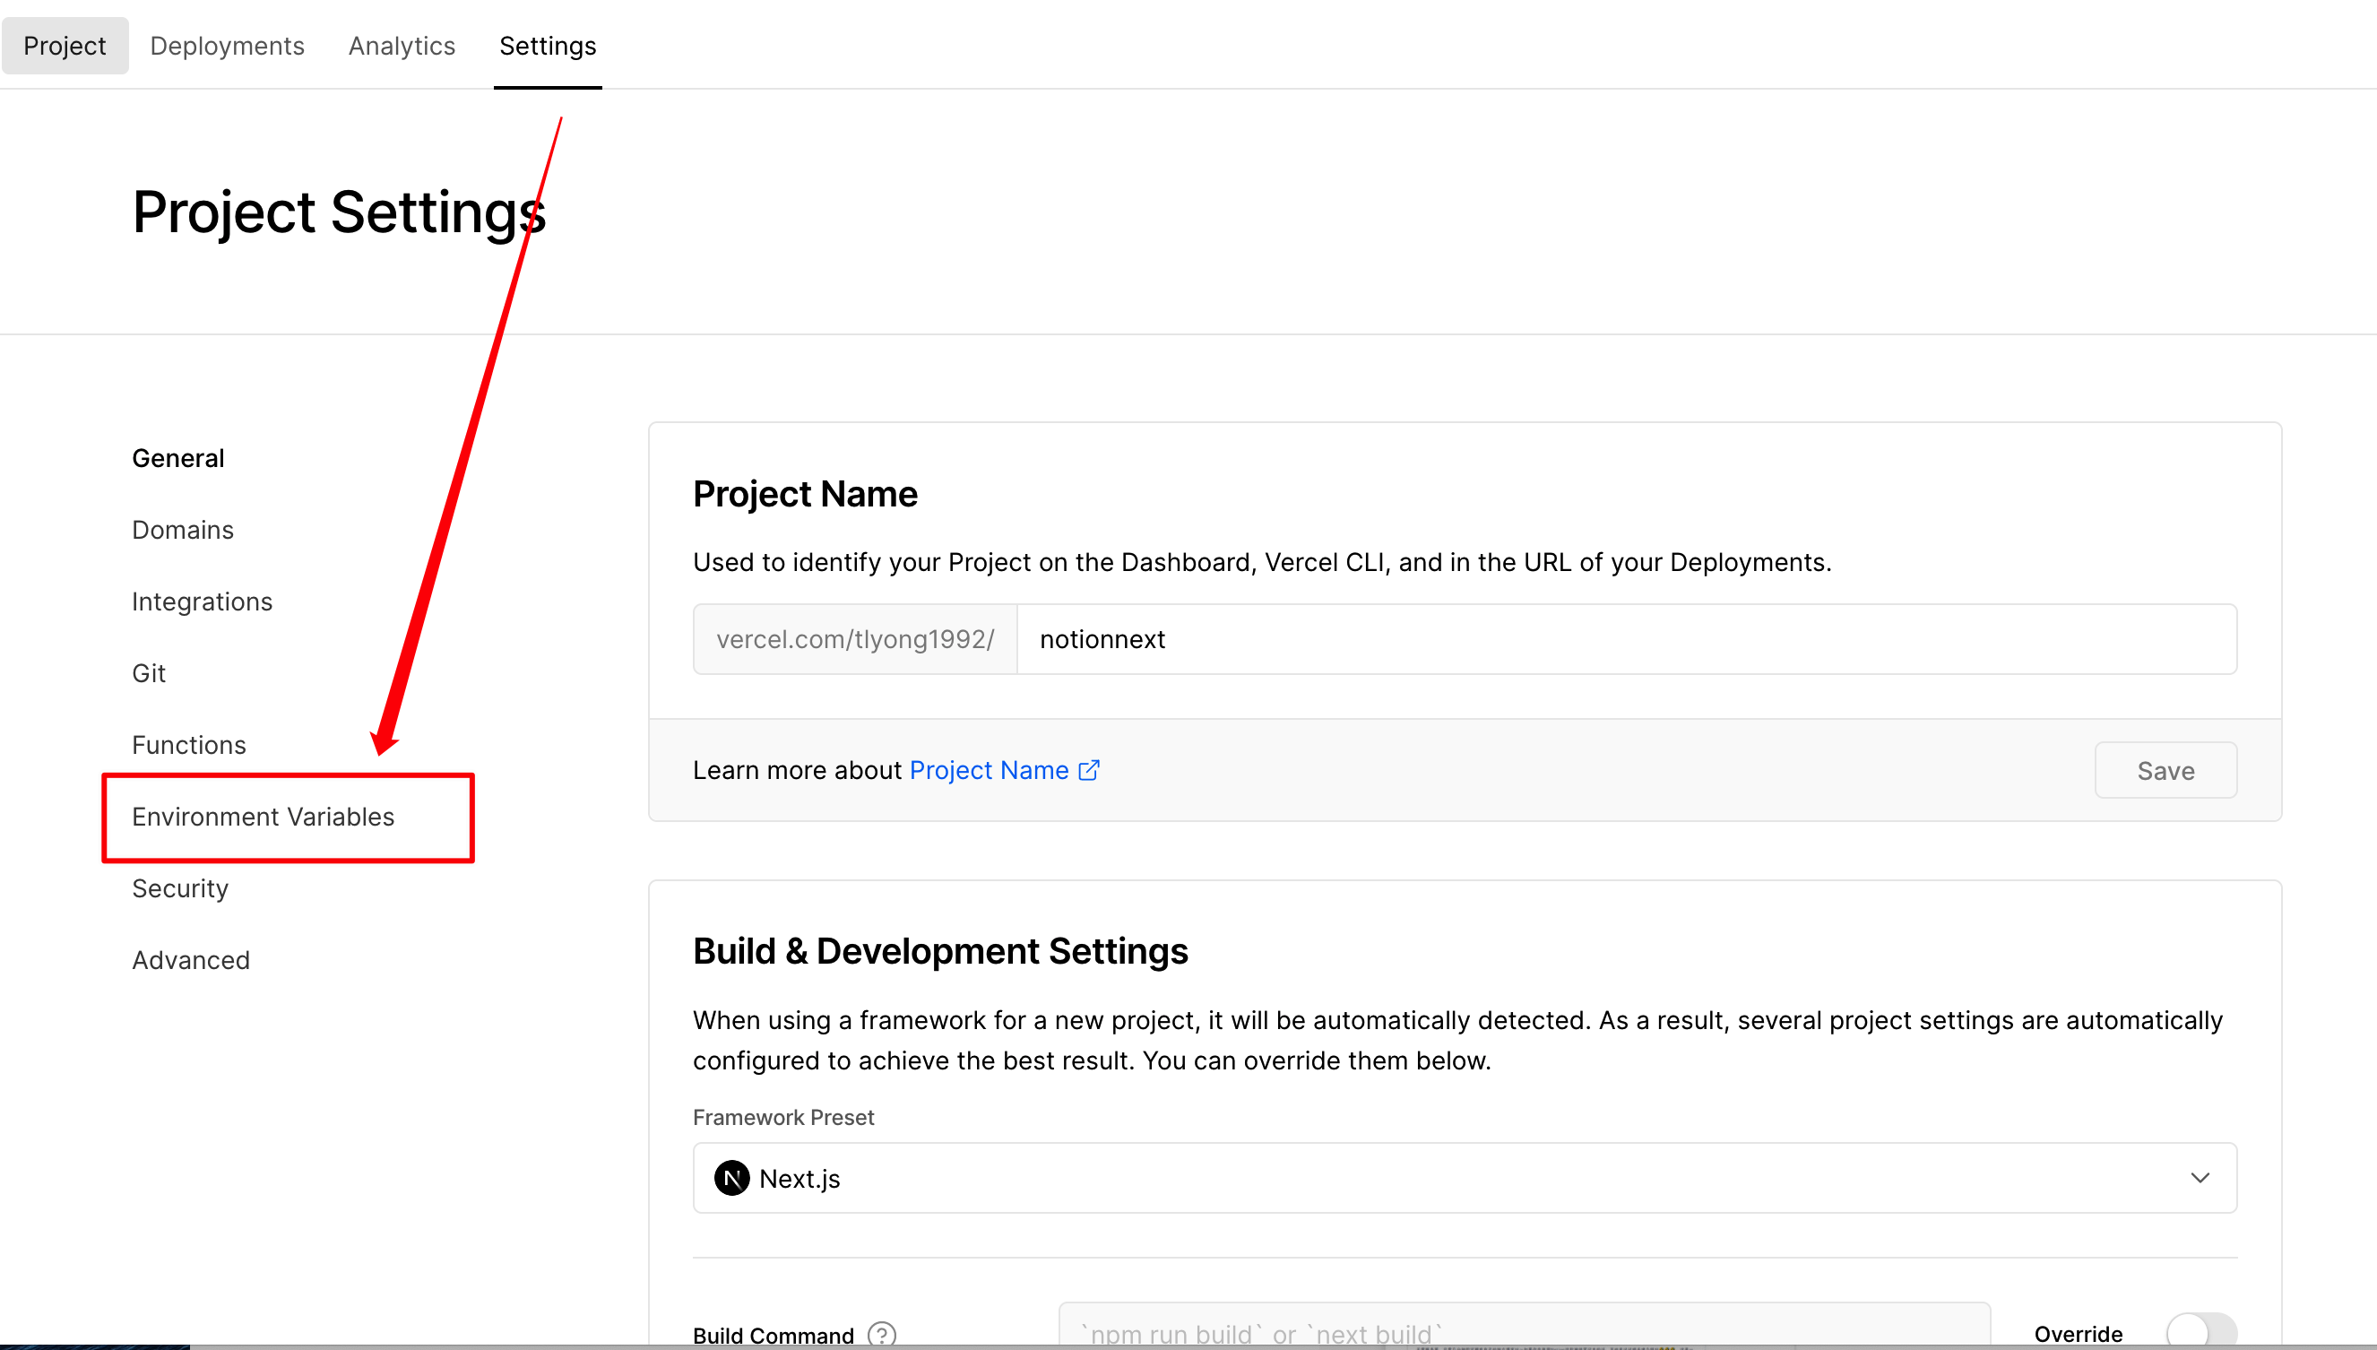Screen dimensions: 2377x1350
Task: Click the Build Command help icon
Action: coord(882,1334)
